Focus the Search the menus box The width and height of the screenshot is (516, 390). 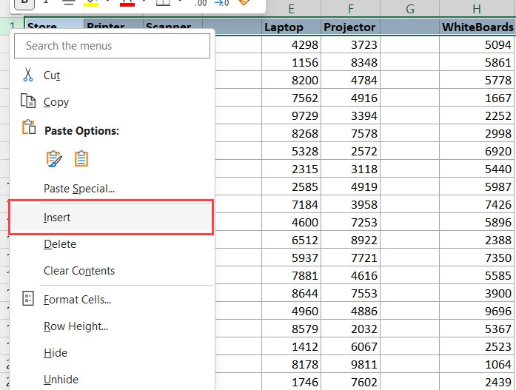click(112, 46)
